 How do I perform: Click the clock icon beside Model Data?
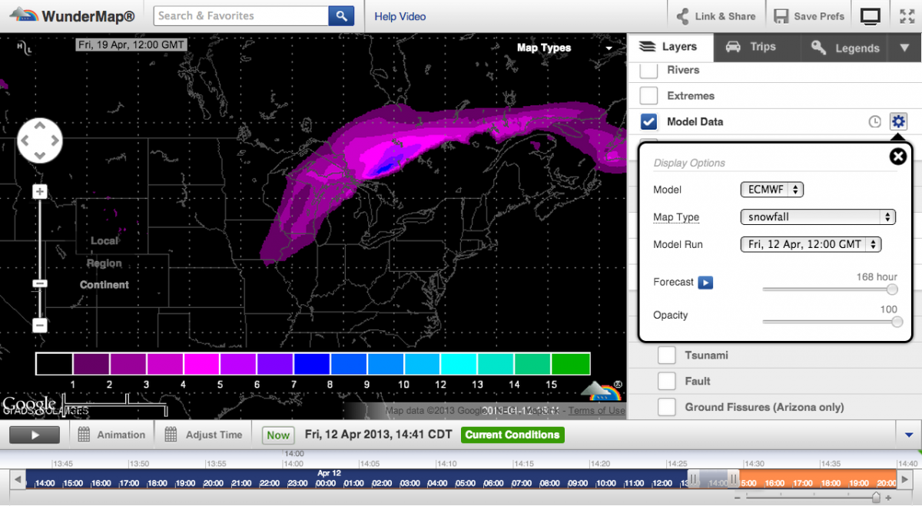[x=874, y=121]
